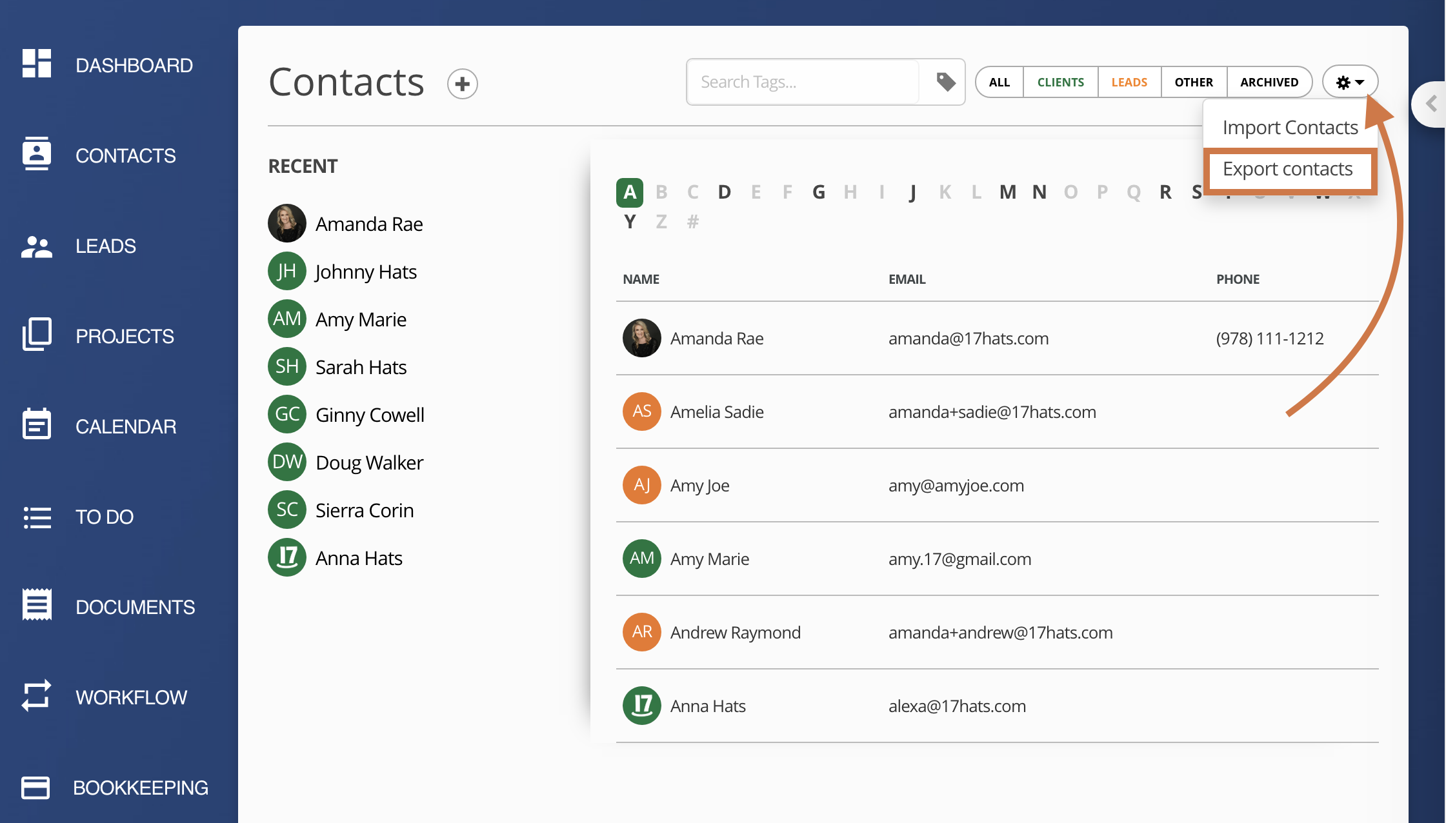Jump to letter M in alphabet index

pyautogui.click(x=1007, y=192)
